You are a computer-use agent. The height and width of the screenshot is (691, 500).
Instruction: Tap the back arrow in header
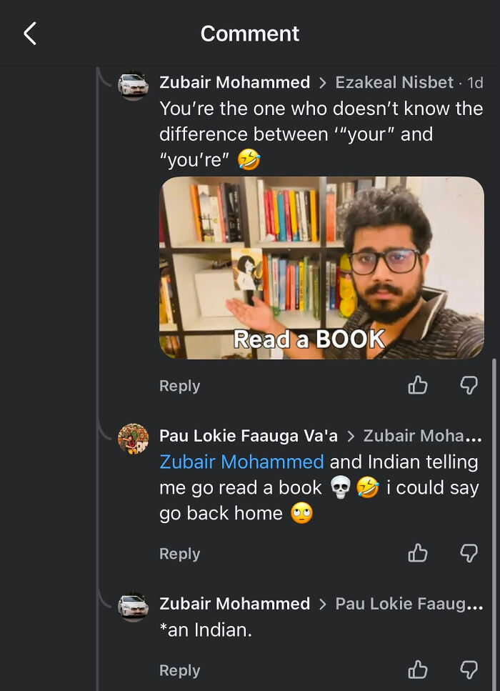point(30,34)
